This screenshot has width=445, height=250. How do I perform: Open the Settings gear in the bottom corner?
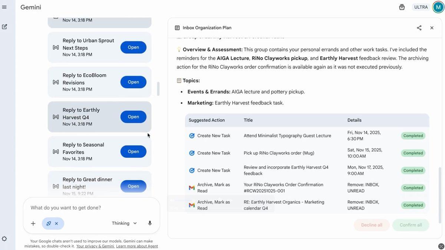pyautogui.click(x=4, y=239)
